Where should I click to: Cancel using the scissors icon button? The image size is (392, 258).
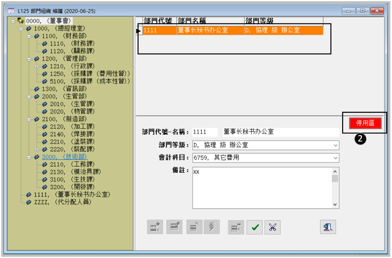[273, 227]
